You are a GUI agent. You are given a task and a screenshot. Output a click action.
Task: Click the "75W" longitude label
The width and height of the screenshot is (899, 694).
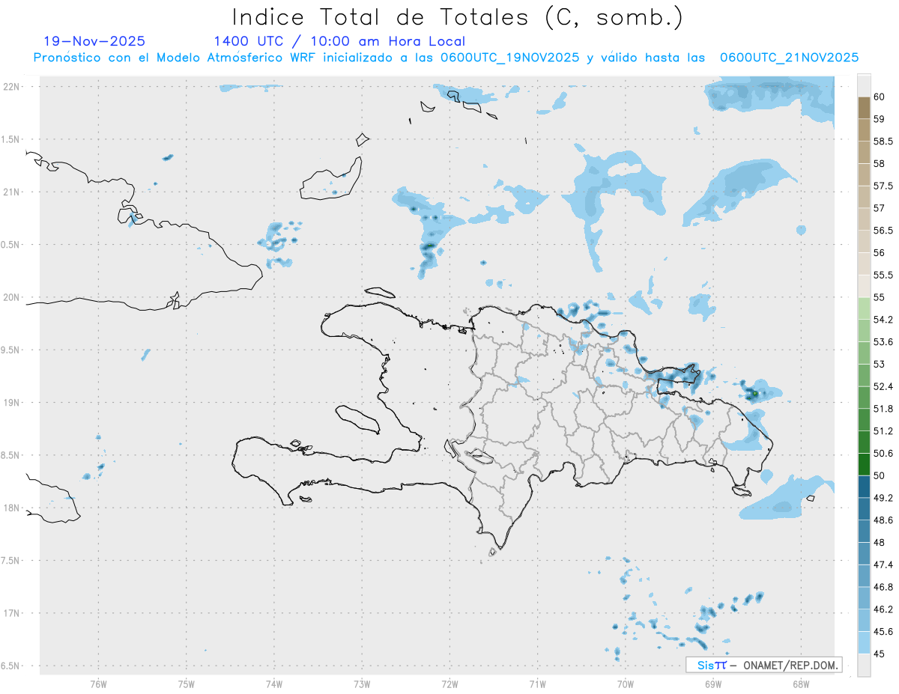click(186, 684)
